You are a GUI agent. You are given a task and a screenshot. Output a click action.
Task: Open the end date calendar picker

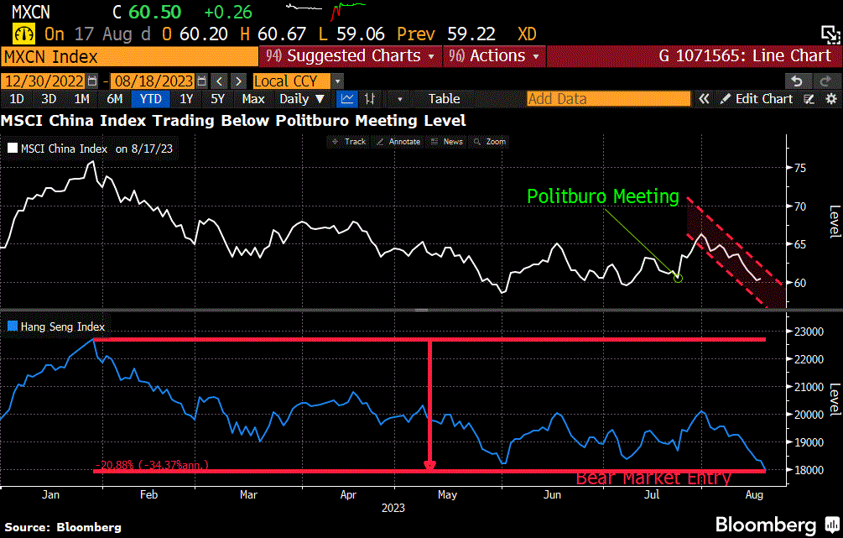pos(201,81)
